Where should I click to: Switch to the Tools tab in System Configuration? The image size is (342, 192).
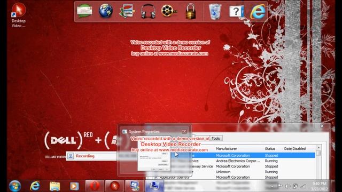[x=215, y=139]
